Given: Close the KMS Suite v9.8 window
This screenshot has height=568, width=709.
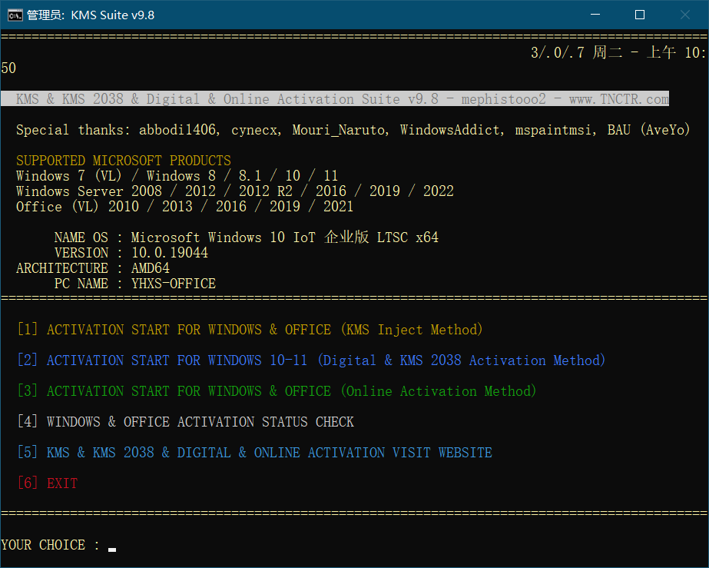Looking at the screenshot, I should [x=685, y=15].
